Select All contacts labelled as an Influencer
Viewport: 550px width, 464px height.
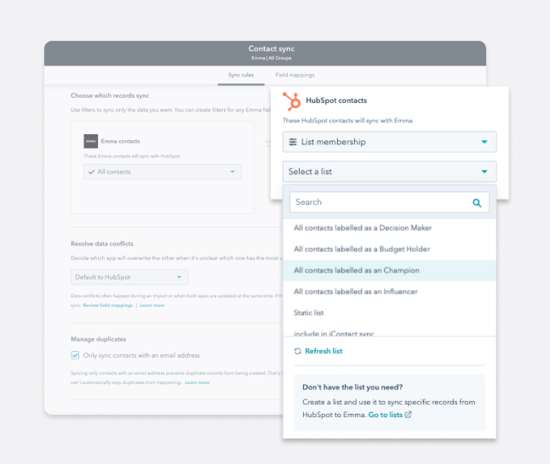click(x=389, y=291)
